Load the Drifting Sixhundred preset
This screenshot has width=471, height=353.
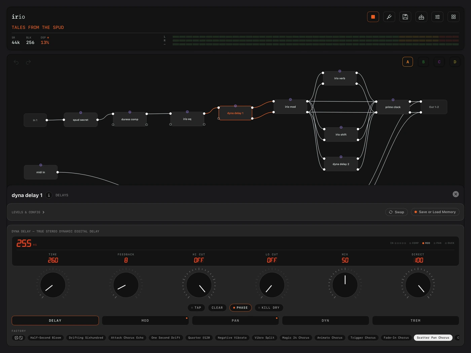tap(86, 338)
